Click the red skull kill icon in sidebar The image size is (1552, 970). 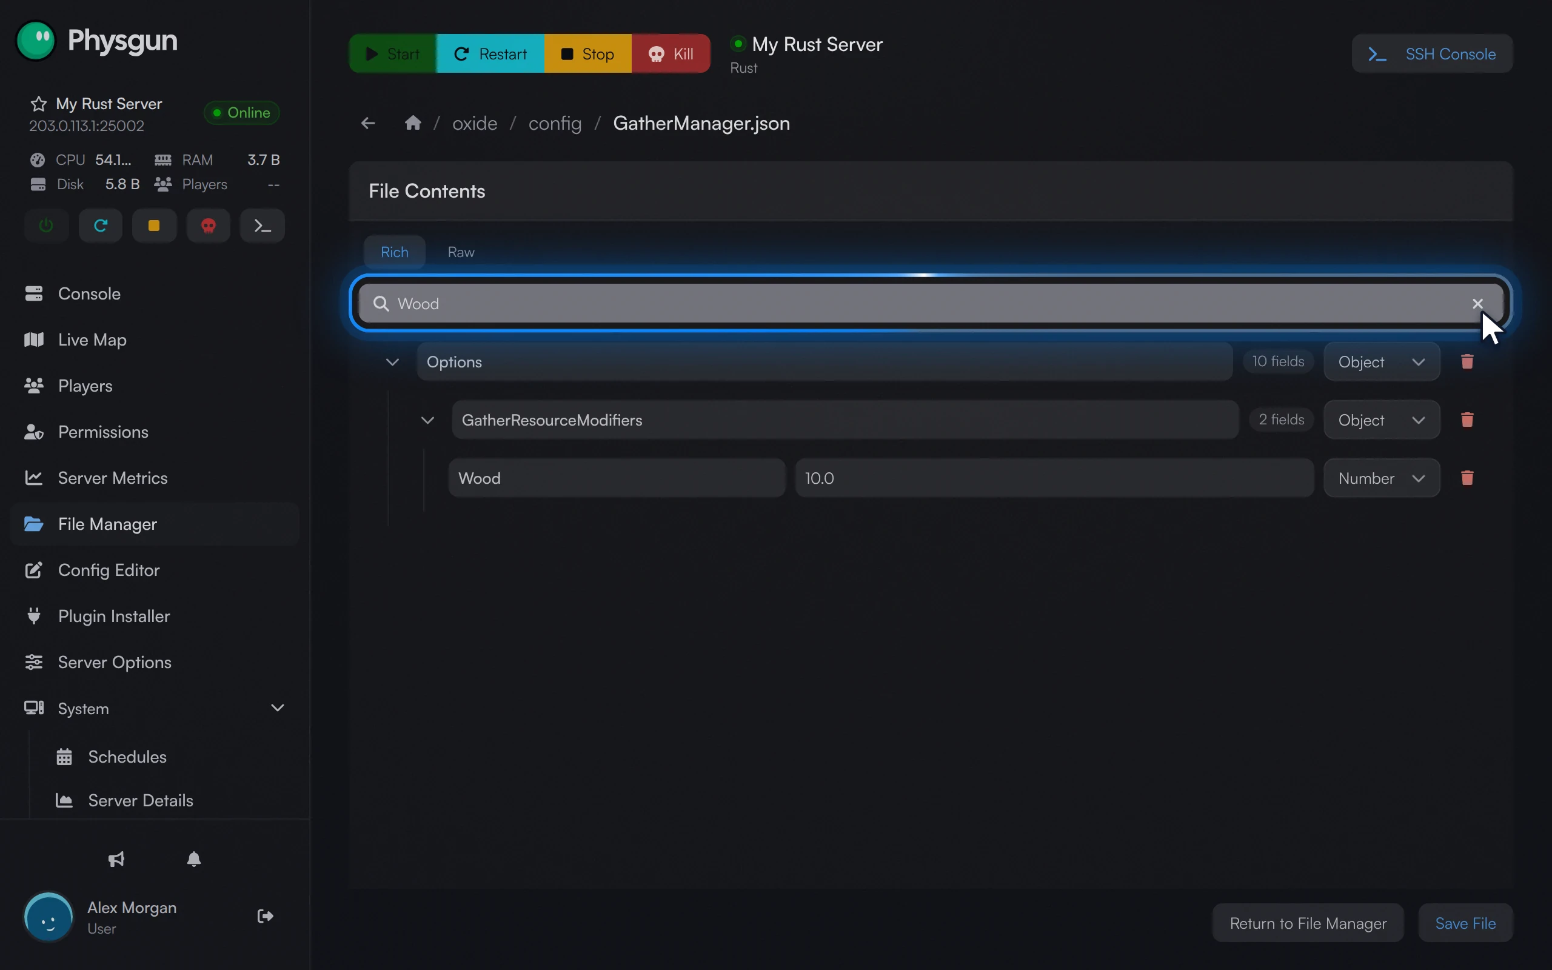(x=209, y=226)
